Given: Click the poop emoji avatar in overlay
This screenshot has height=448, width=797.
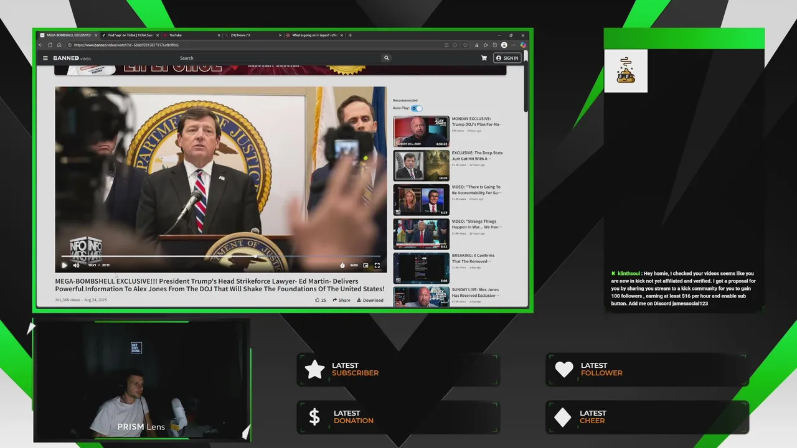Looking at the screenshot, I should coord(626,71).
